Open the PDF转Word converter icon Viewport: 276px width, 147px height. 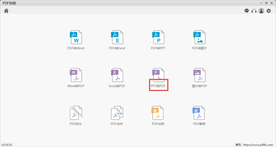tap(76, 37)
